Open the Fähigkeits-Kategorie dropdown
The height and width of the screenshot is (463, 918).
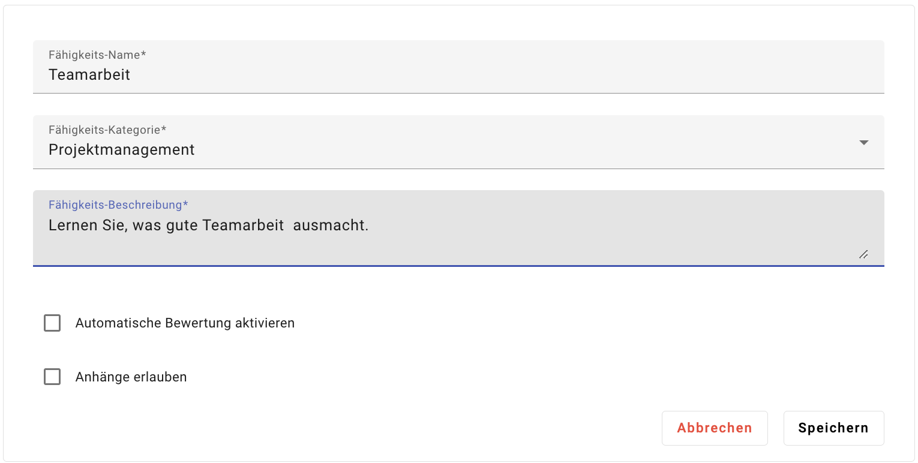click(458, 143)
